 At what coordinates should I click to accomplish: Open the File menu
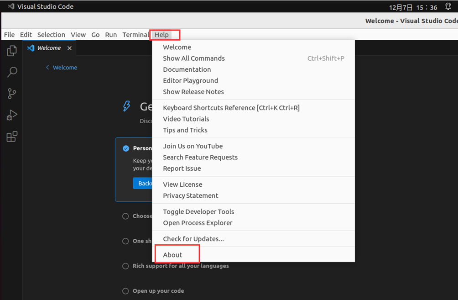(x=9, y=35)
